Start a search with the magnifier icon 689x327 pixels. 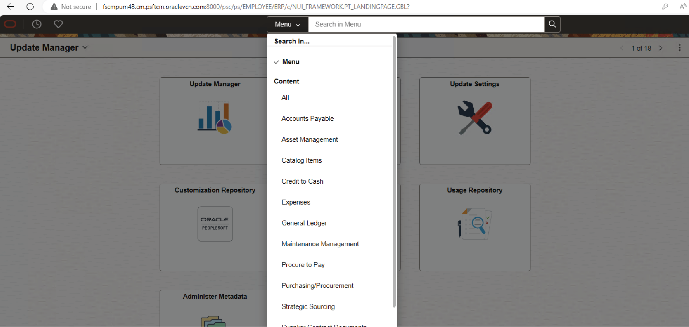552,24
